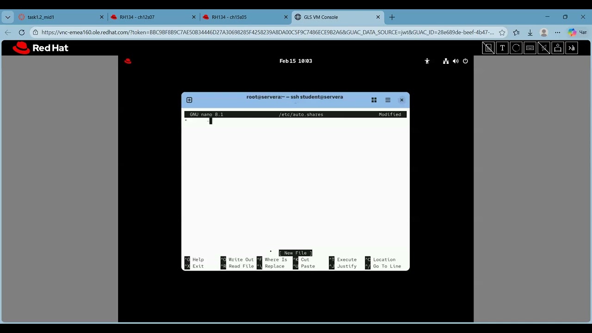
Task: Expand the tab search dropdown arrow
Action: pyautogui.click(x=7, y=17)
